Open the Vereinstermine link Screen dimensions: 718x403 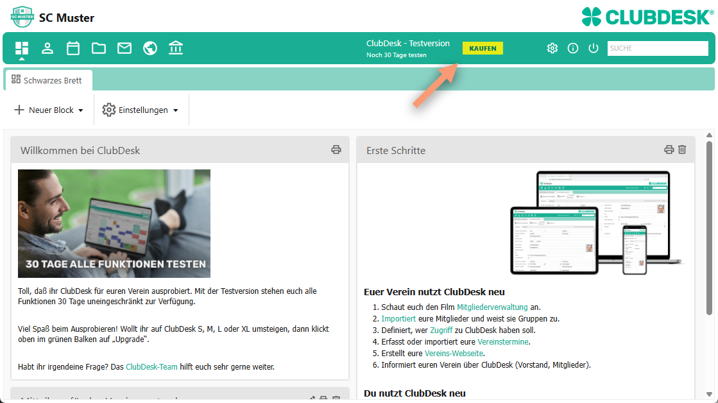point(503,341)
